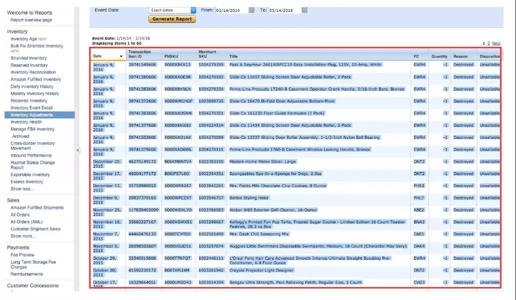The width and height of the screenshot is (516, 300).
Task: Open Amazon Fulfilled Shipments report
Action: 37,208
